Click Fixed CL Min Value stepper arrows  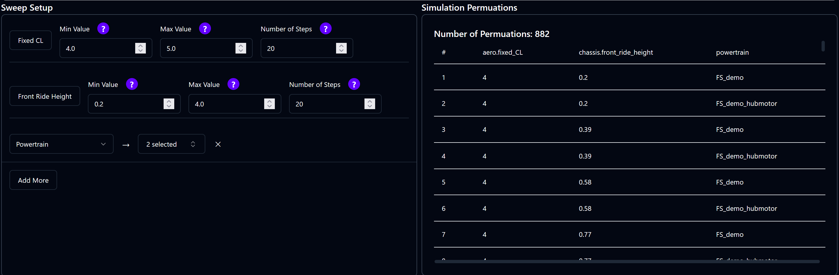[x=141, y=48]
